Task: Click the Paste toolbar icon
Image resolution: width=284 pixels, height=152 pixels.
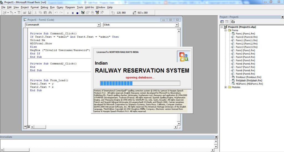Action: point(45,13)
